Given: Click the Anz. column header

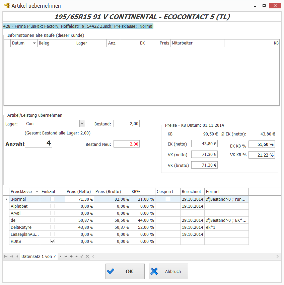Looking at the screenshot, I should coord(113,43).
